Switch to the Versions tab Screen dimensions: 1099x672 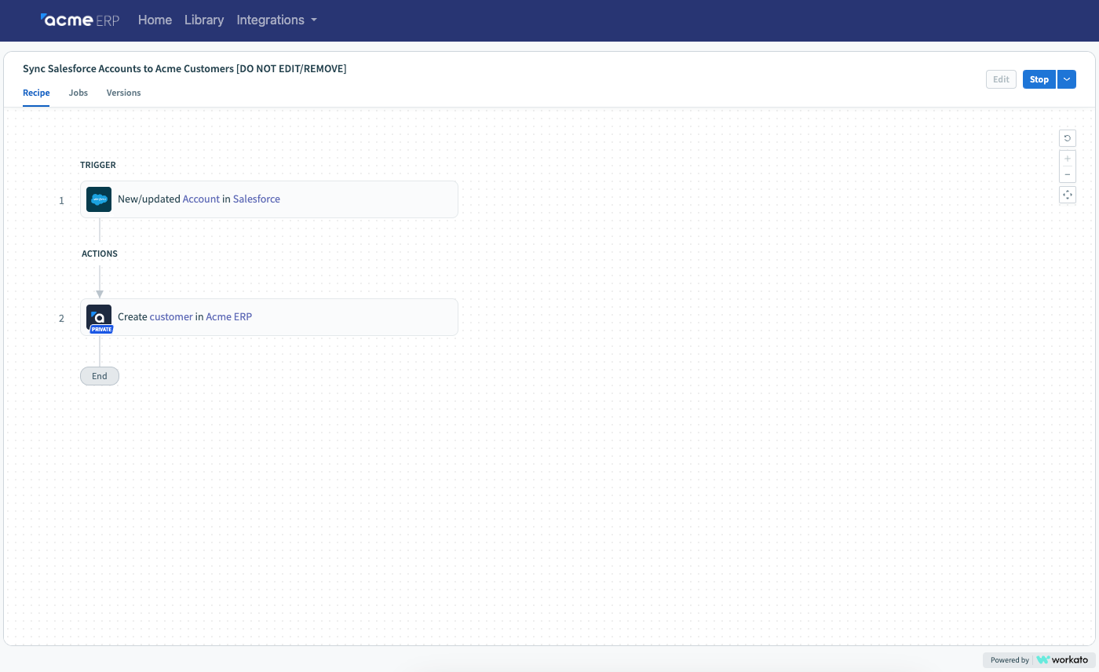(x=123, y=93)
